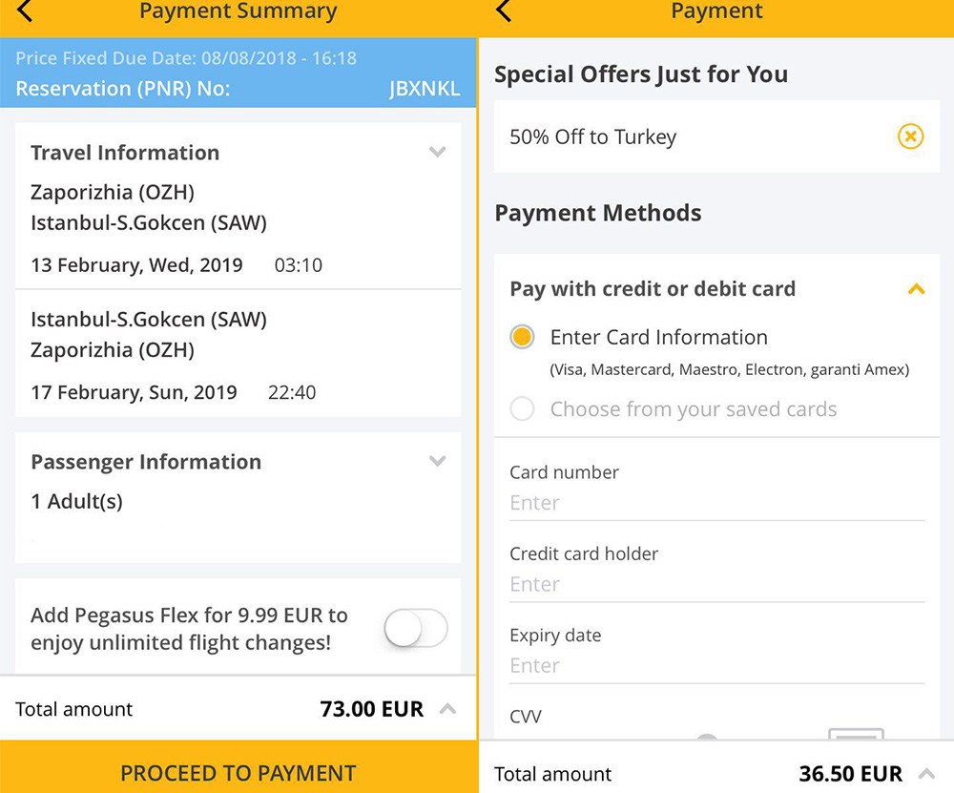Select Enter Card Information radio option
Image resolution: width=954 pixels, height=793 pixels.
click(x=522, y=338)
